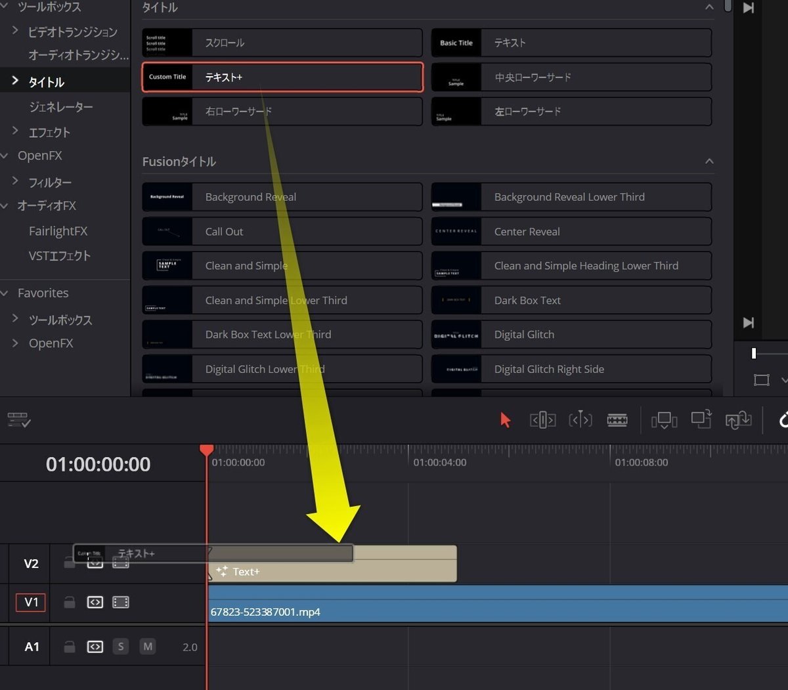Click the effects panel vertical scrollbar

click(728, 6)
